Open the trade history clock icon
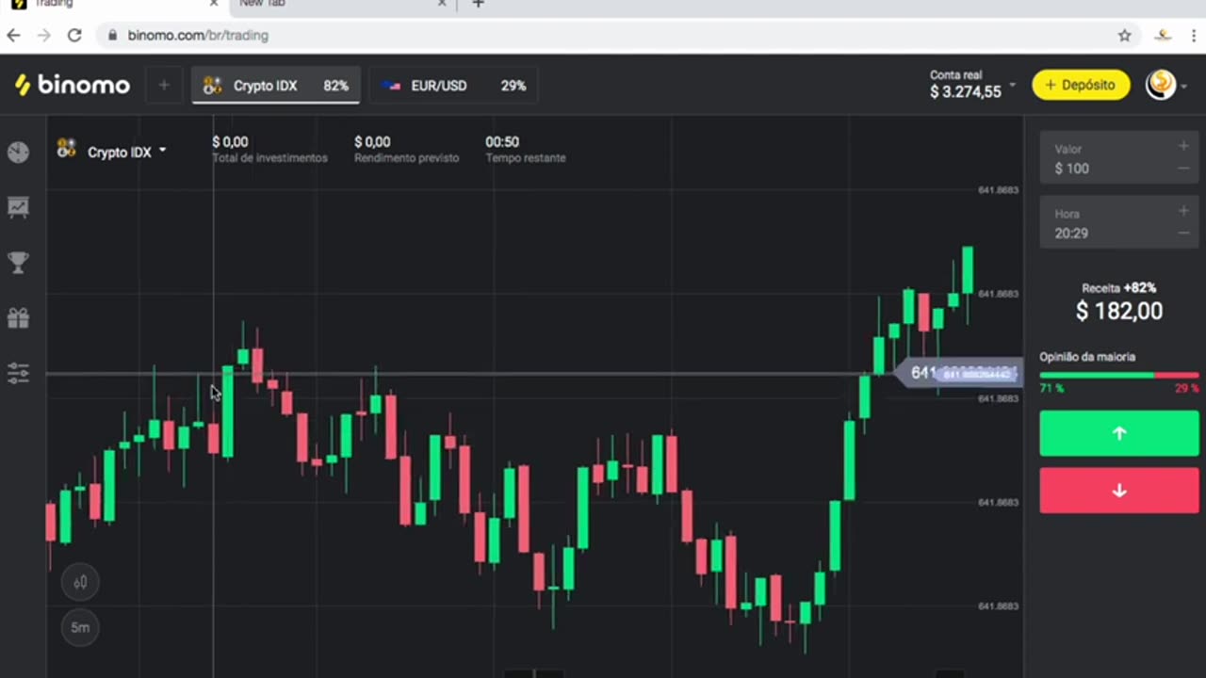Screen dimensions: 1206x678 coord(18,153)
